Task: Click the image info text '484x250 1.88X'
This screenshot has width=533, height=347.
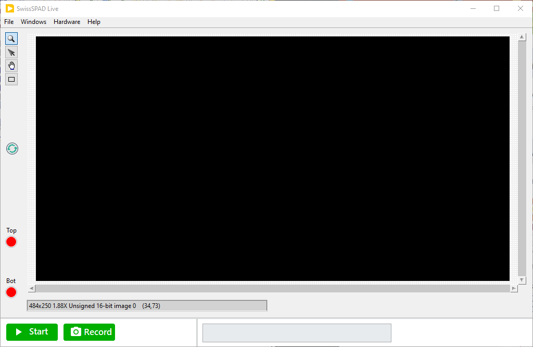Action: 48,306
